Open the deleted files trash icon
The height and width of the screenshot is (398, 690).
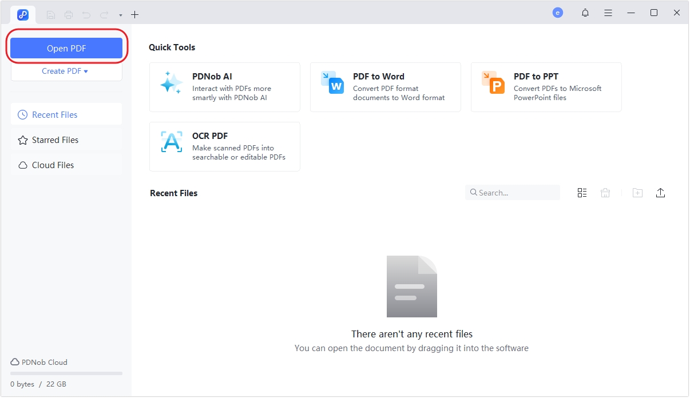(605, 193)
